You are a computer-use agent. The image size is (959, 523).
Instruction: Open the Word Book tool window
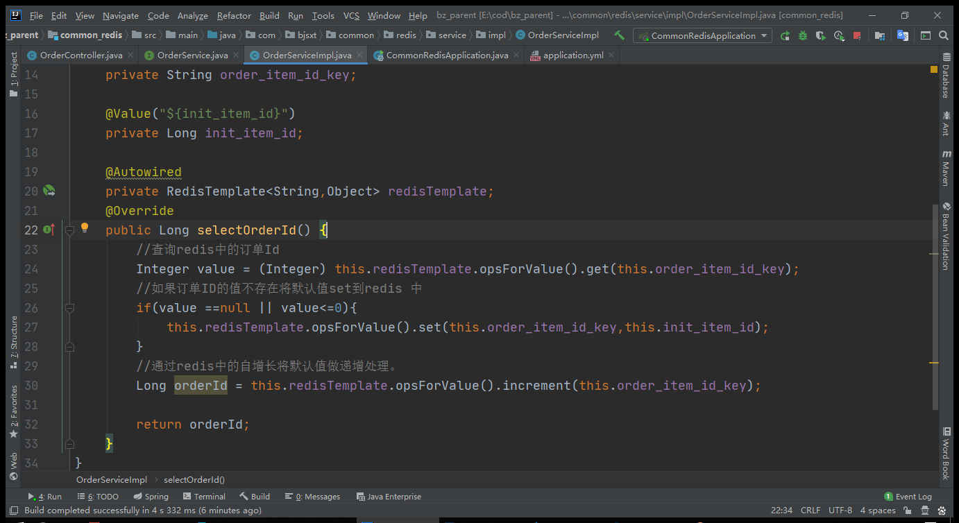click(946, 454)
